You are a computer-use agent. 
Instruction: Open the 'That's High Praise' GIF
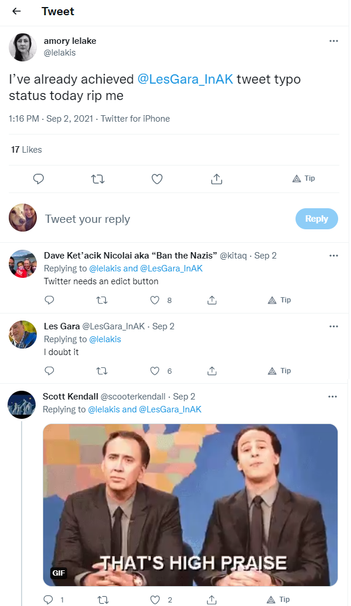tap(190, 505)
